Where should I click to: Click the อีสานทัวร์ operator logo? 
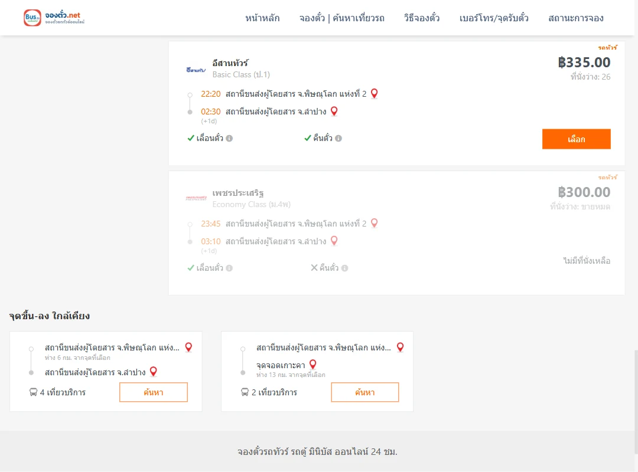tap(196, 70)
